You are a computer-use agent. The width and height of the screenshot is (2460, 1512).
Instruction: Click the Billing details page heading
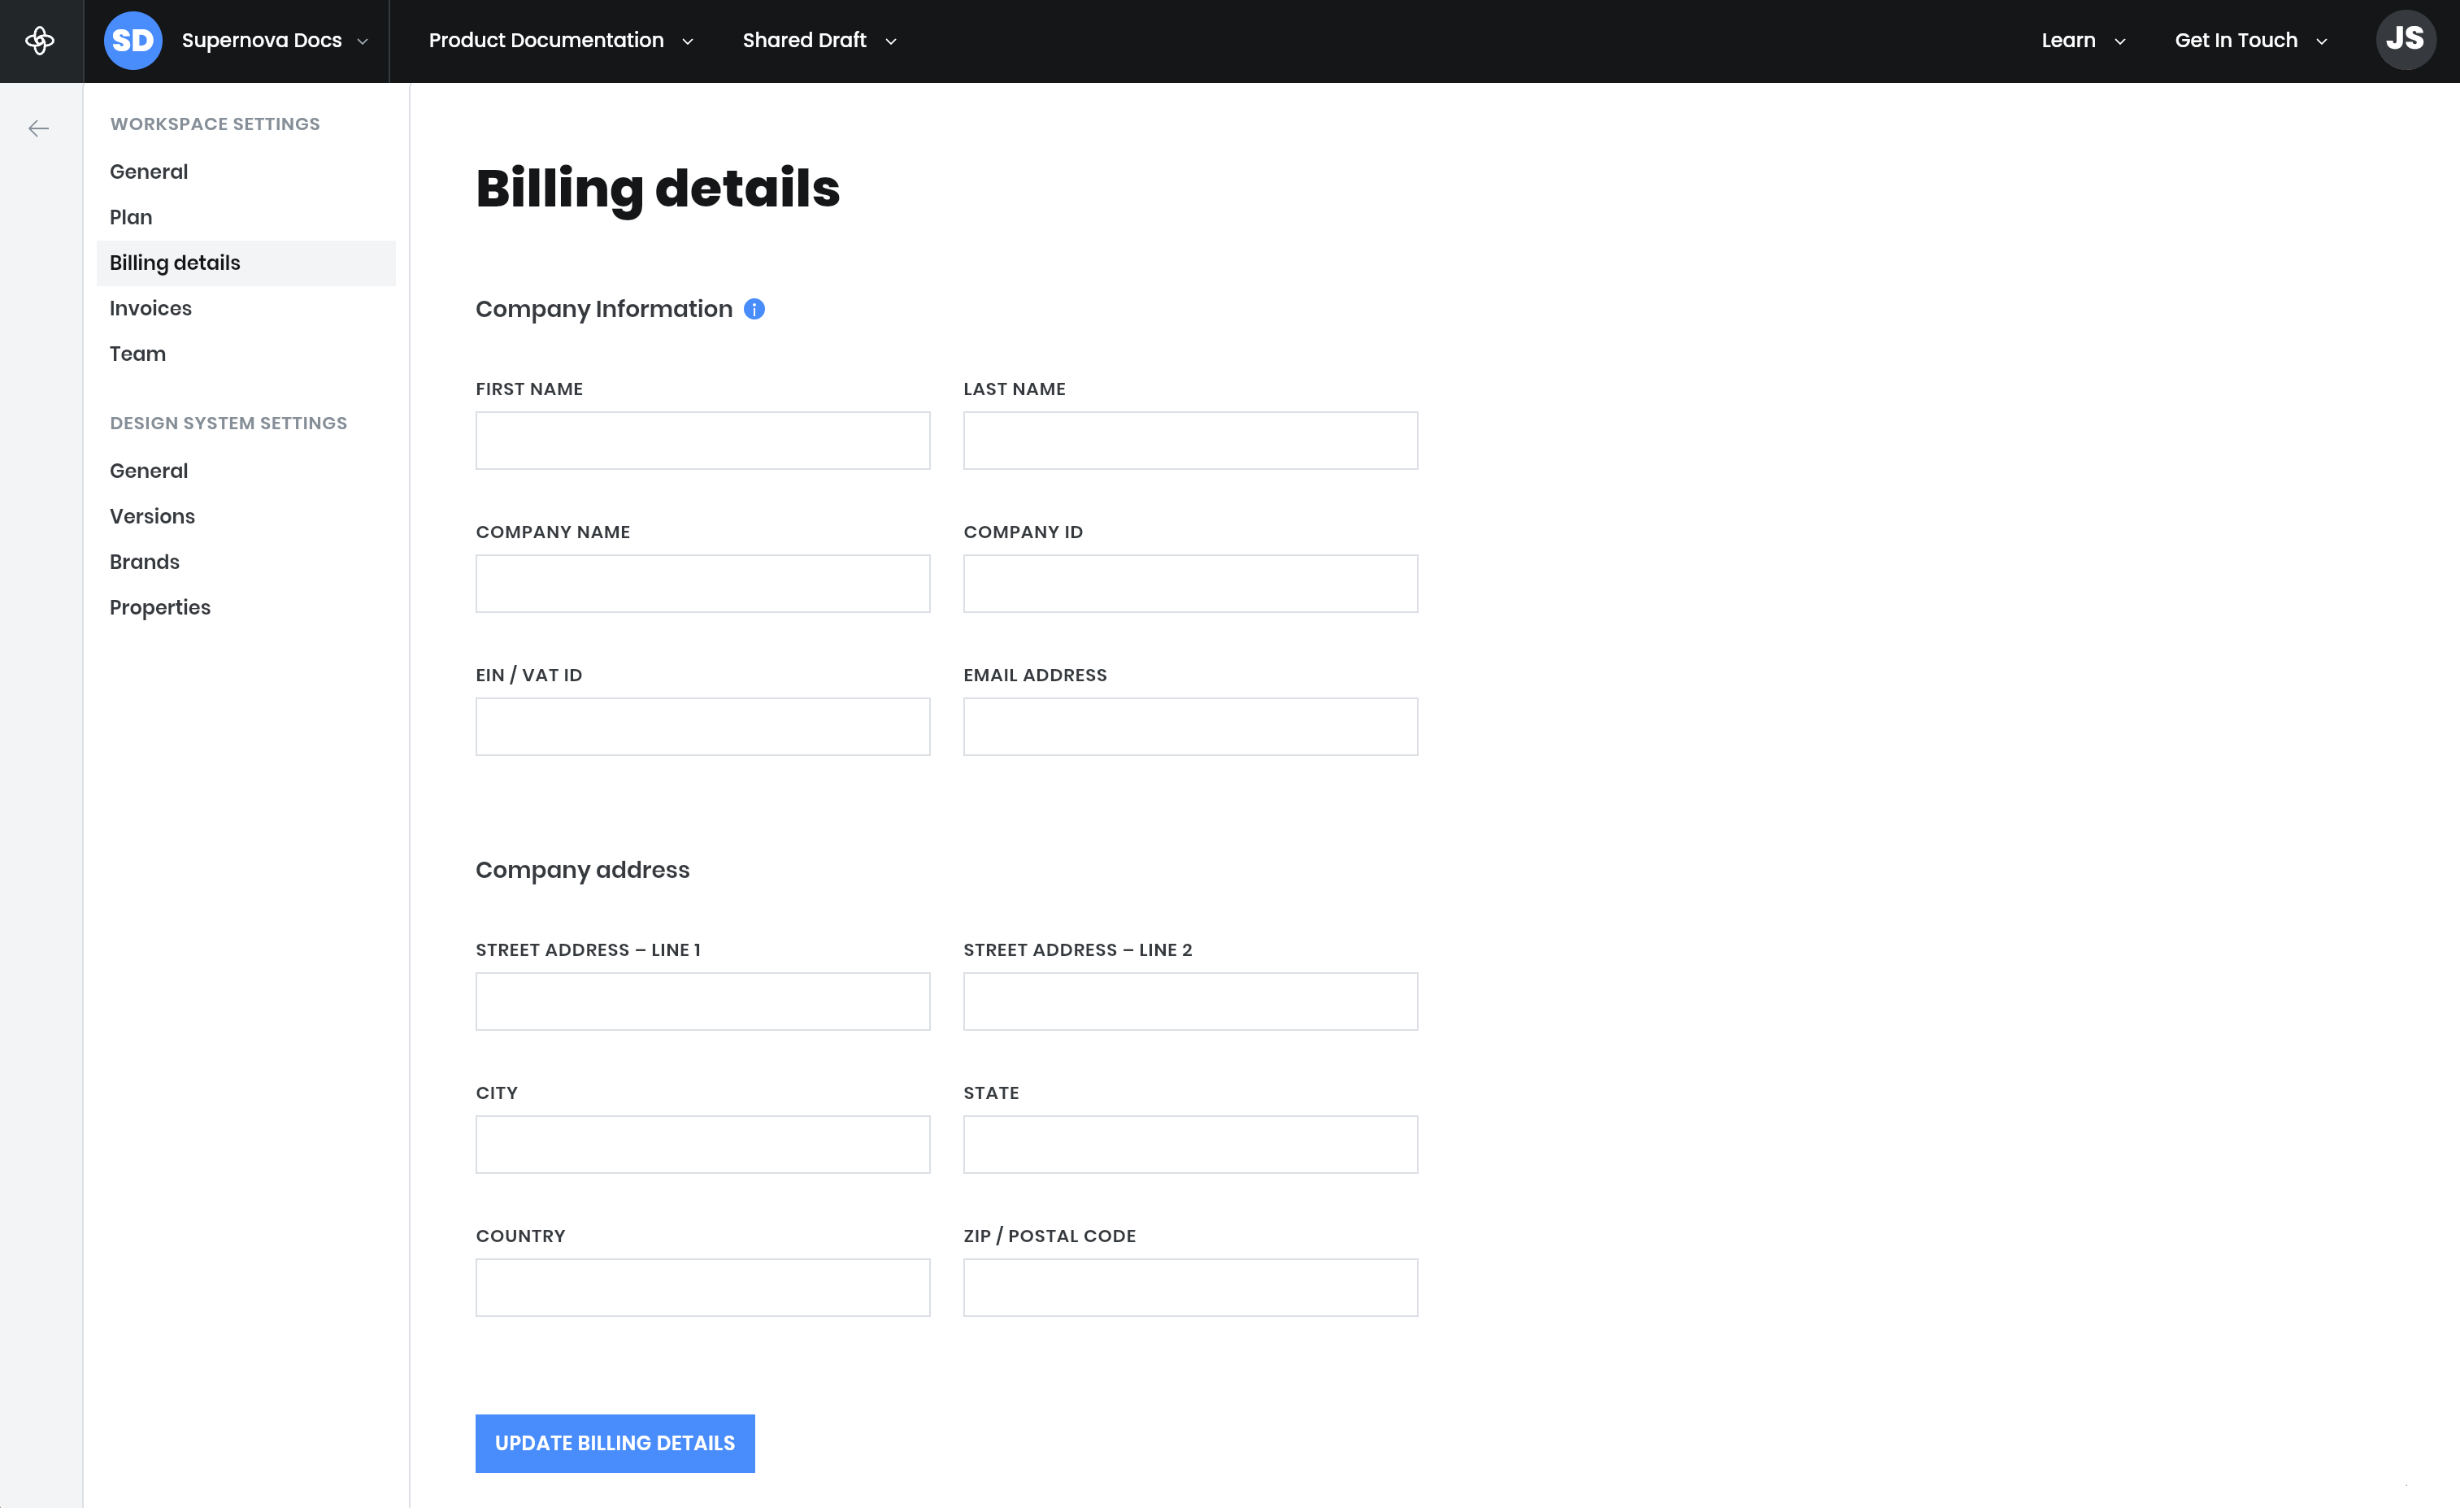click(x=658, y=189)
